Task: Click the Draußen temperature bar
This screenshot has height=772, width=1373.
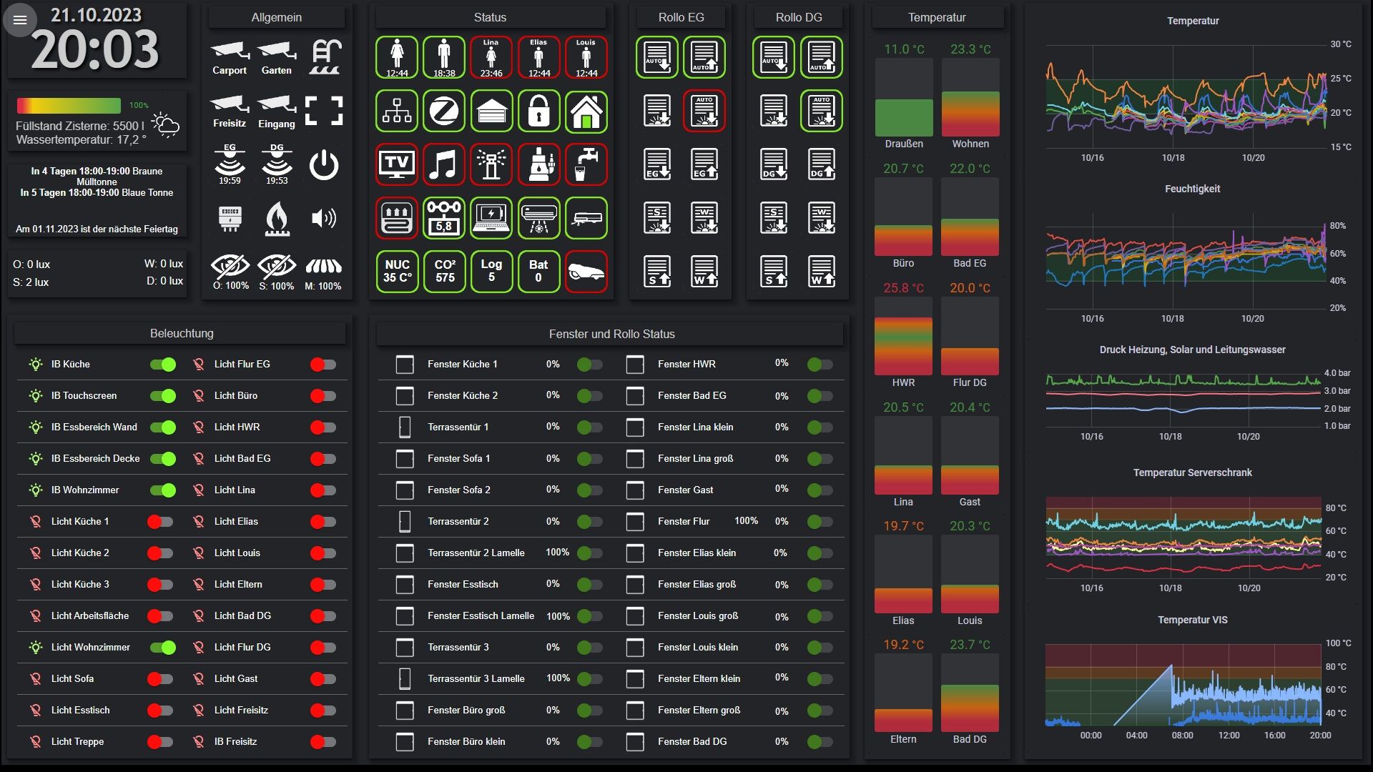Action: point(904,98)
